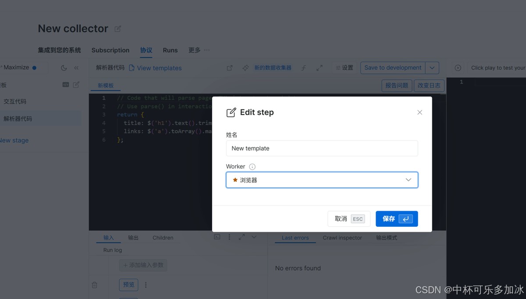The image size is (526, 299).
Task: Select the Last errors tab
Action: click(x=295, y=238)
